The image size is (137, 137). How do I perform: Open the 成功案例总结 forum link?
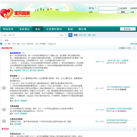click(x=15, y=53)
